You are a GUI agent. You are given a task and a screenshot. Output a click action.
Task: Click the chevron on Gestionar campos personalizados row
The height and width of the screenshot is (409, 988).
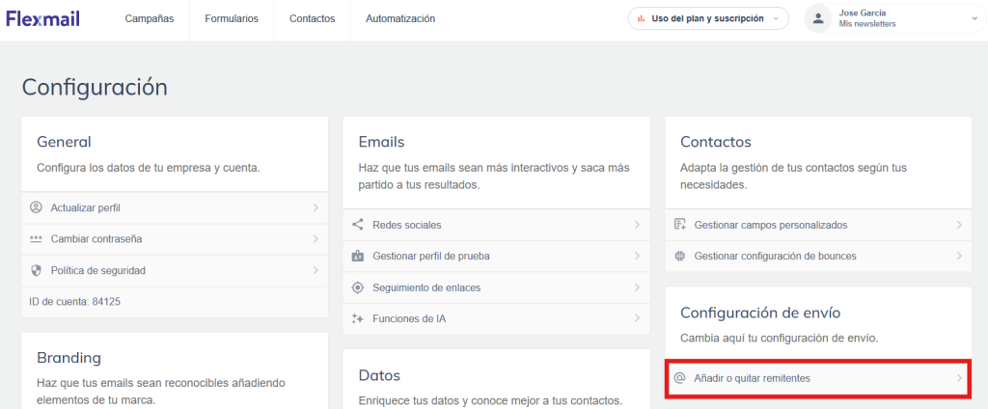(x=959, y=225)
